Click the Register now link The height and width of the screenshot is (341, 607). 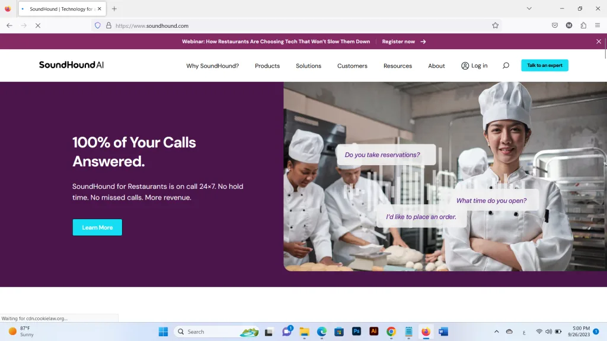pyautogui.click(x=404, y=41)
